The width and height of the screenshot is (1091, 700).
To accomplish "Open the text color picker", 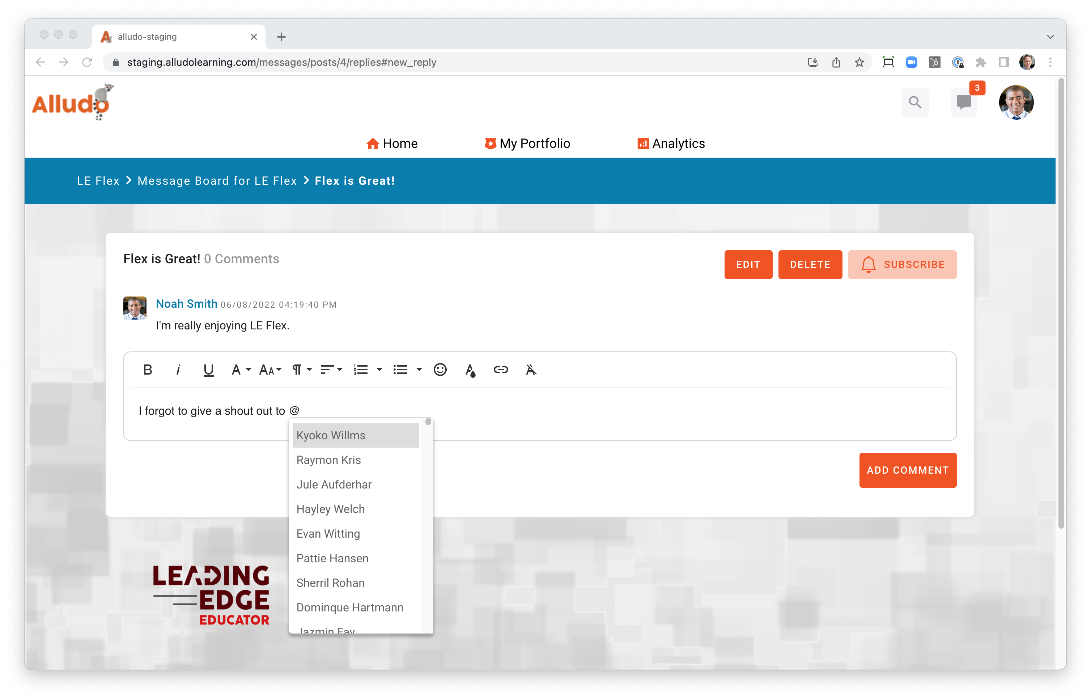I will 471,370.
